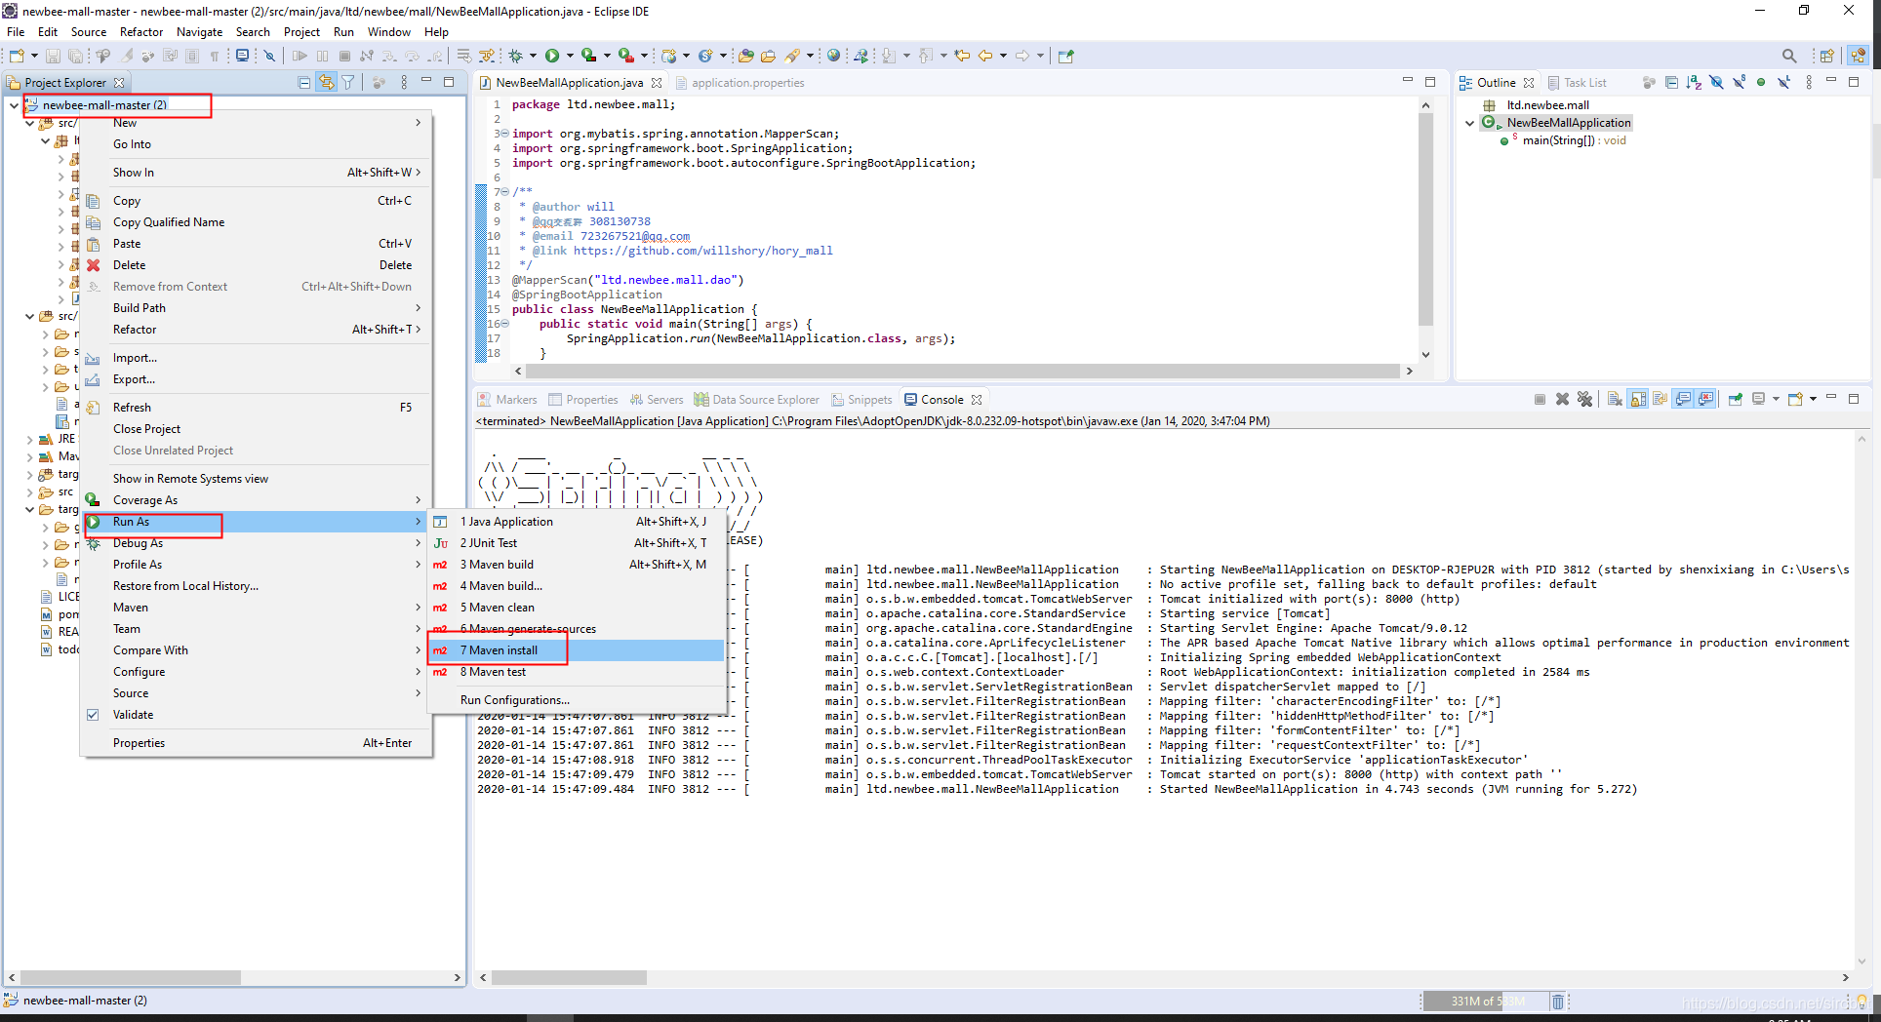Image resolution: width=1881 pixels, height=1022 pixels.
Task: Open the Refactor menu in menu bar
Action: 141,32
